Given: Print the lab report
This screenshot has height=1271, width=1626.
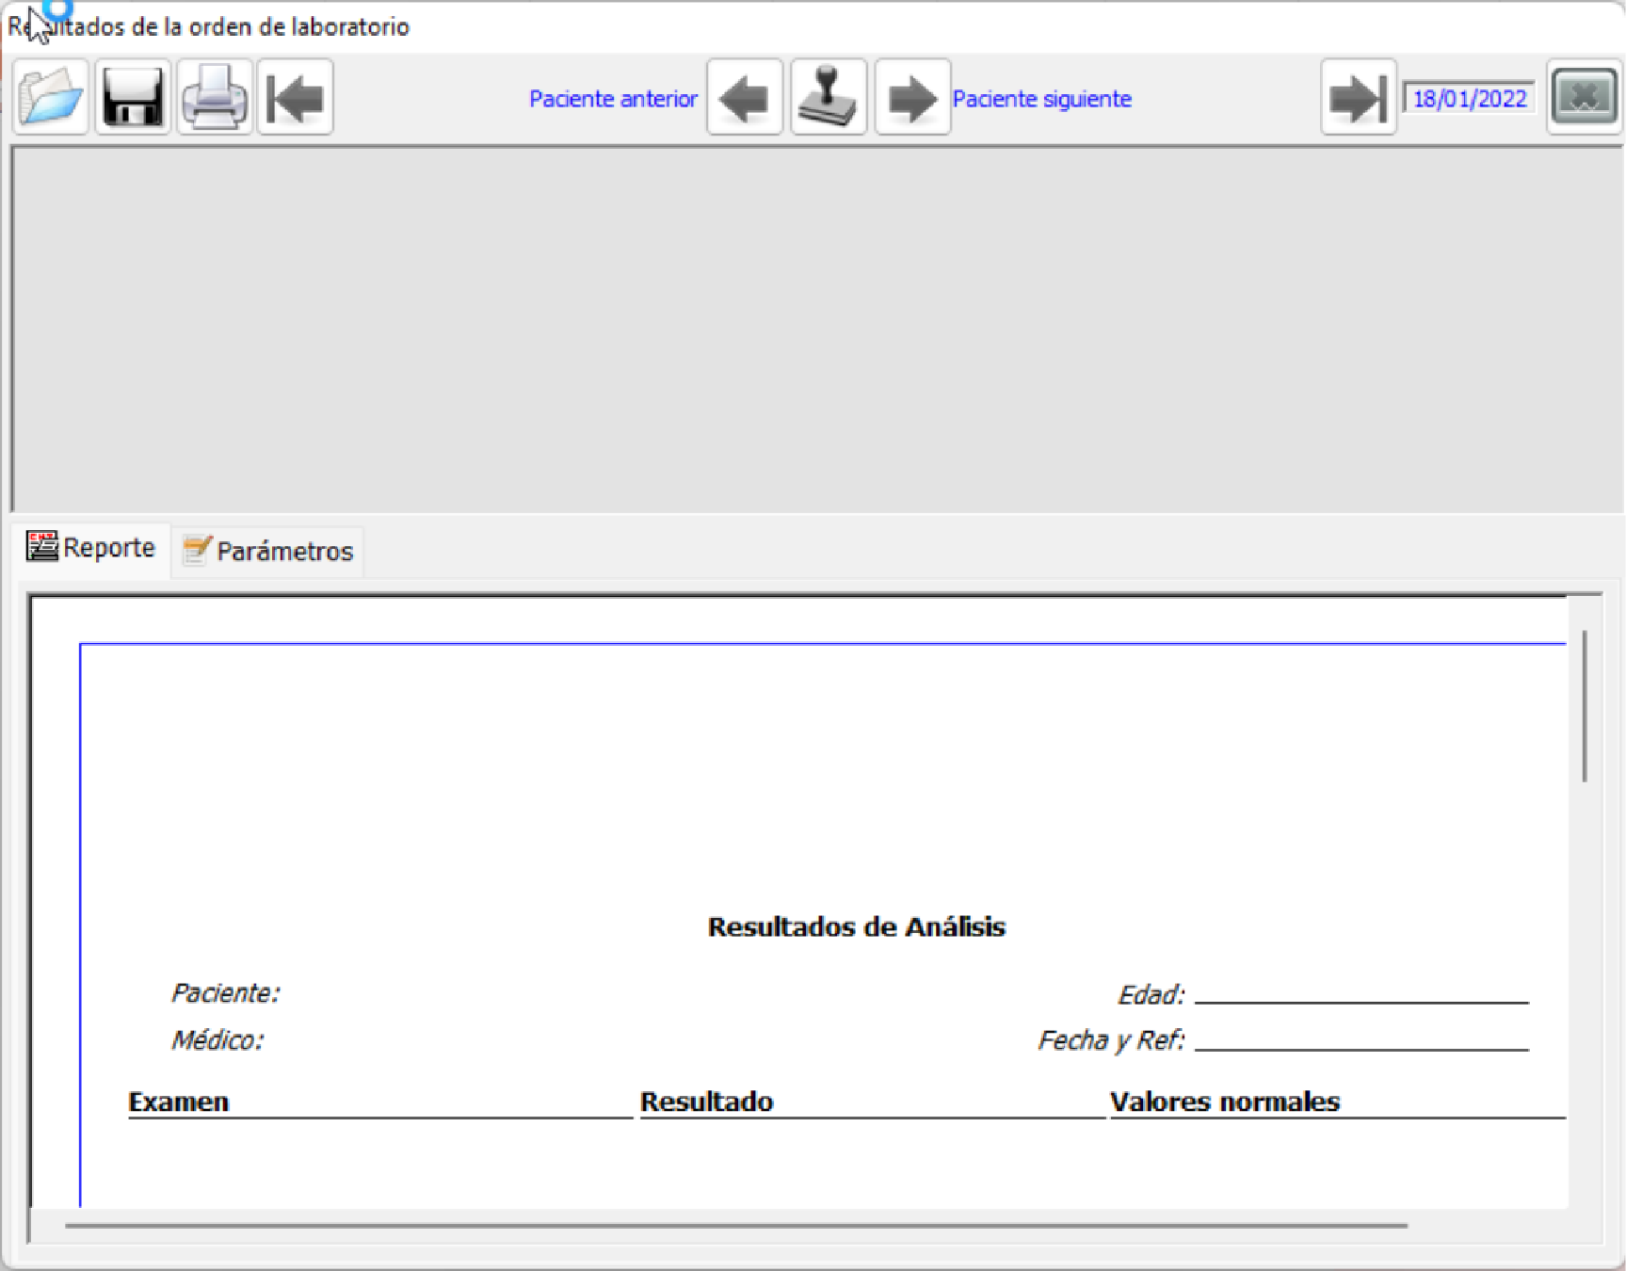Looking at the screenshot, I should tap(215, 97).
